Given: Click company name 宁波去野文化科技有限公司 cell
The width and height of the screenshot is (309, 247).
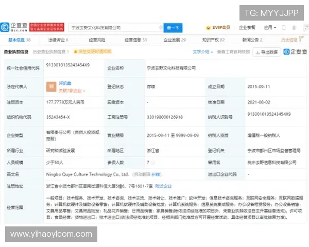Looking at the screenshot, I should (x=171, y=68).
